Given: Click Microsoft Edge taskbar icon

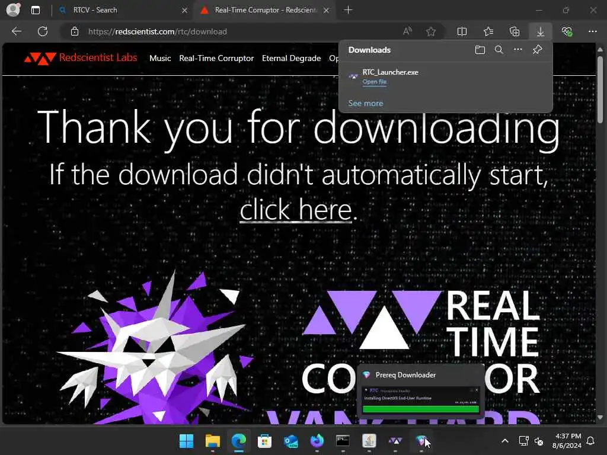Looking at the screenshot, I should 239,441.
